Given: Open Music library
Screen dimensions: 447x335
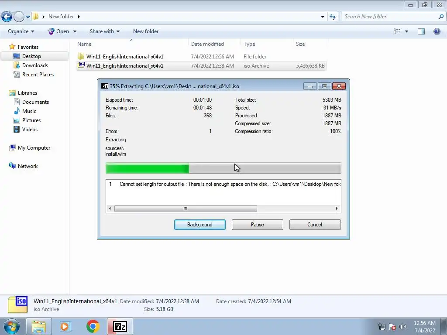Looking at the screenshot, I should coord(29,111).
